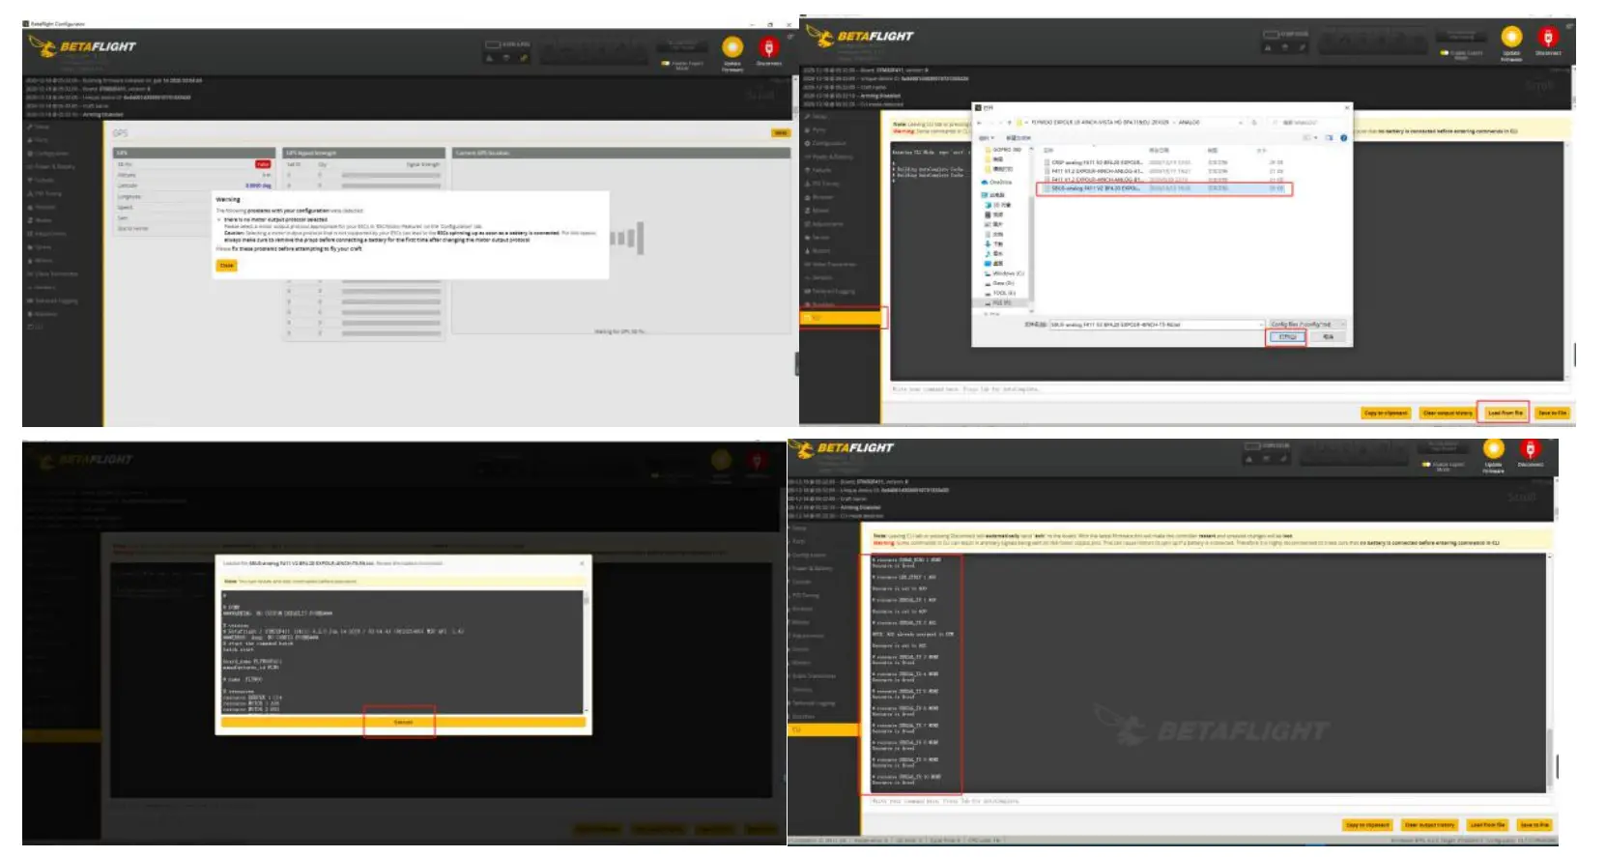Click the search box in file dialog
This screenshot has width=1606, height=857.
tap(1307, 123)
